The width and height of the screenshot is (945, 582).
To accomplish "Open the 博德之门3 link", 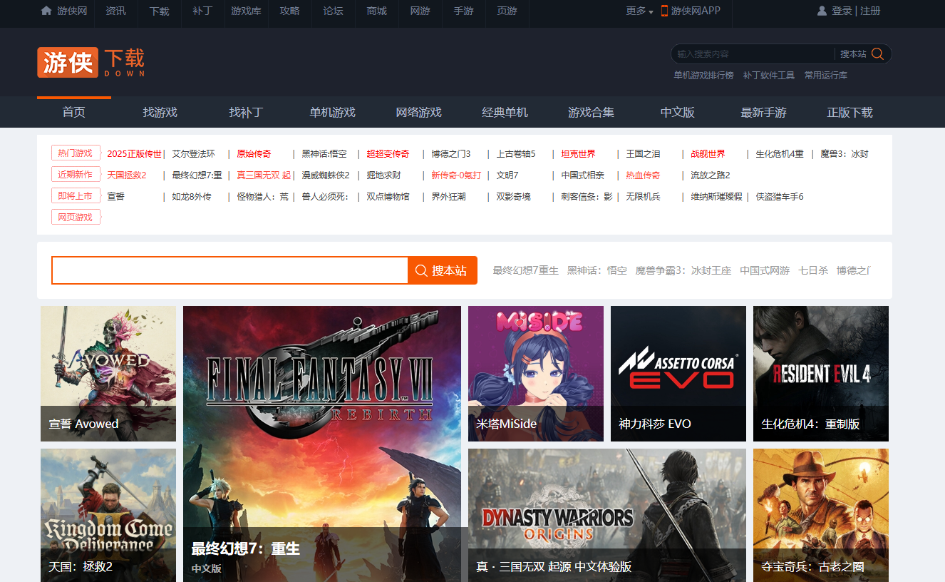I will [x=450, y=154].
